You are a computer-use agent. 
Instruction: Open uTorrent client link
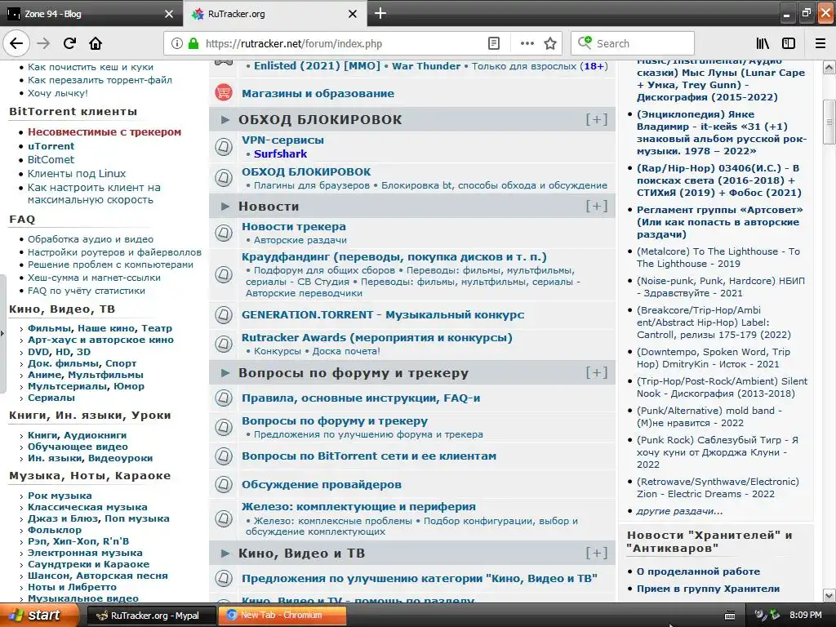point(51,145)
